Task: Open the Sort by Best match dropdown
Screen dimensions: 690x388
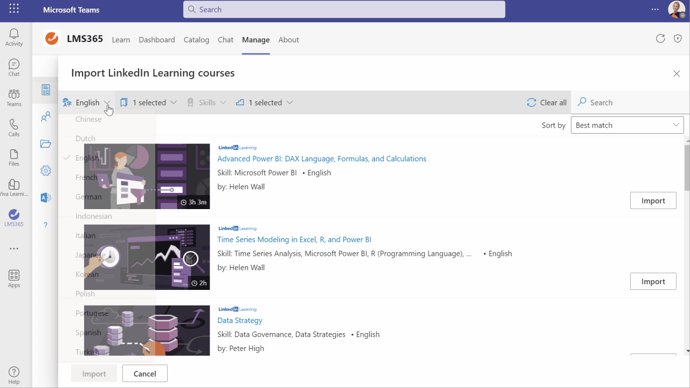Action: tap(627, 125)
